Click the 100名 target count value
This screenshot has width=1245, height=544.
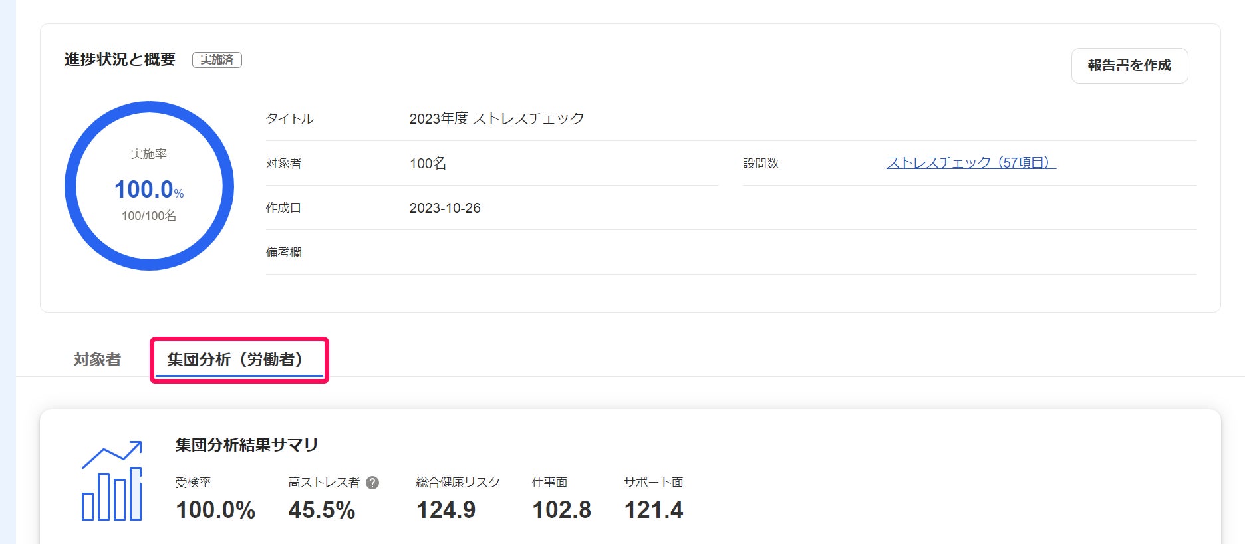(428, 163)
